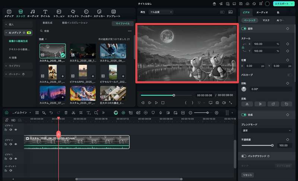Expand the パートナー section

click(18, 74)
